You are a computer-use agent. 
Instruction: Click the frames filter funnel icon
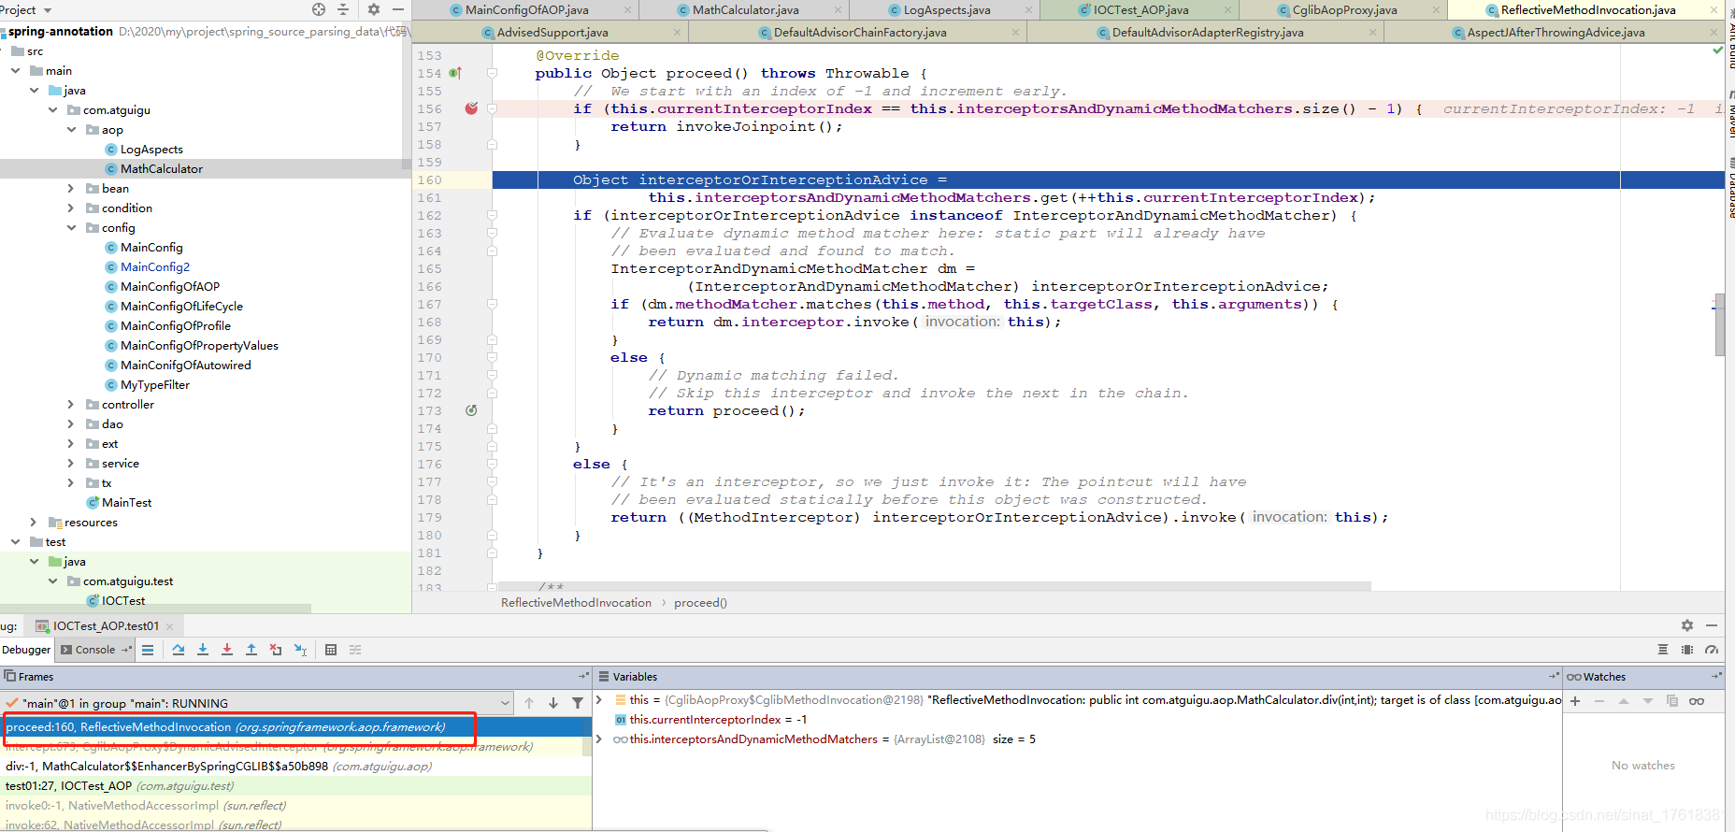578,703
